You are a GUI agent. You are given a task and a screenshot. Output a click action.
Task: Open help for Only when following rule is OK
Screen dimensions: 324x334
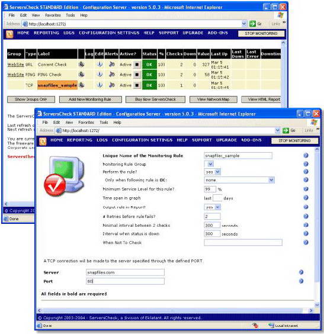coord(306,180)
